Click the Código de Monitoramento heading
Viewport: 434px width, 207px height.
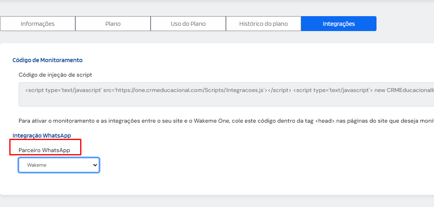click(48, 60)
